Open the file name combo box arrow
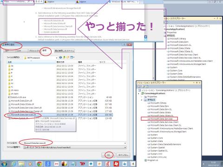Image resolution: width=223 pixels, height=167 pixels. (125, 143)
